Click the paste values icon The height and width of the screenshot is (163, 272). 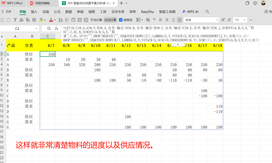pos(2,20)
